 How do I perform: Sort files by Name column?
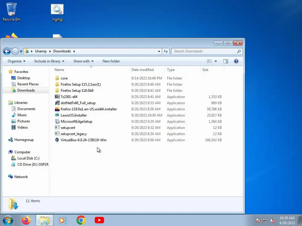(x=59, y=70)
